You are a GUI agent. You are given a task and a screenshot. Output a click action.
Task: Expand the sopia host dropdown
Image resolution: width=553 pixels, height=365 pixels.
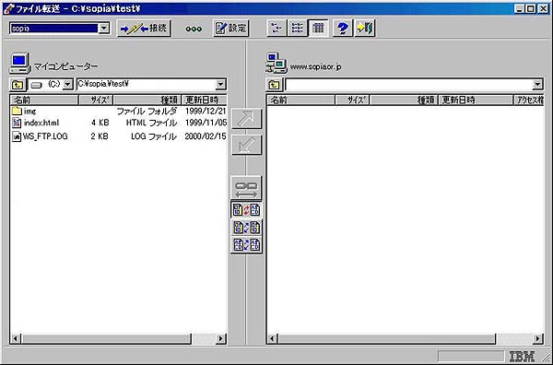103,29
